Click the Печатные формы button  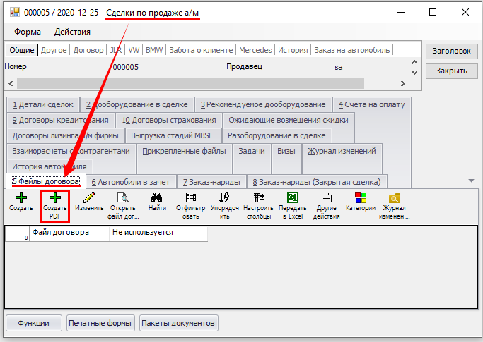click(100, 323)
